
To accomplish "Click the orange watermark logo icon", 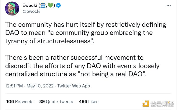I will tap(146, 103).
